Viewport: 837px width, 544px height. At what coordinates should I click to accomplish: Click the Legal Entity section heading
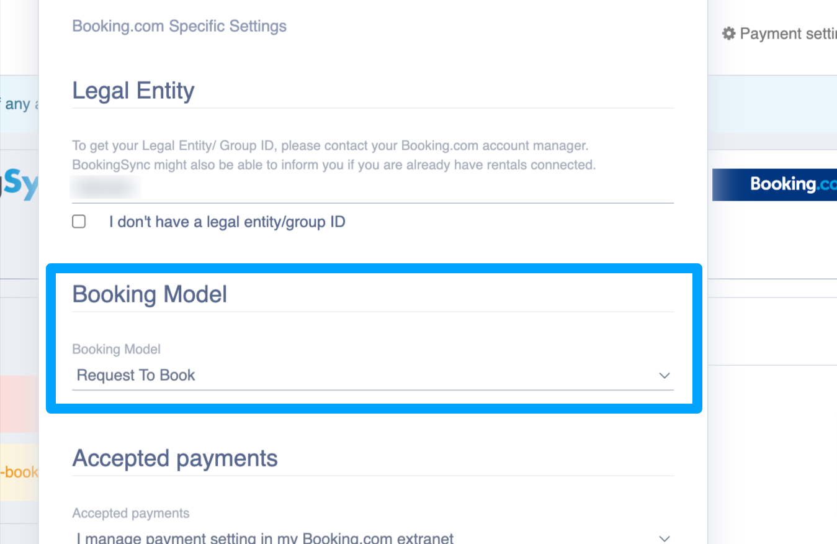coord(133,91)
